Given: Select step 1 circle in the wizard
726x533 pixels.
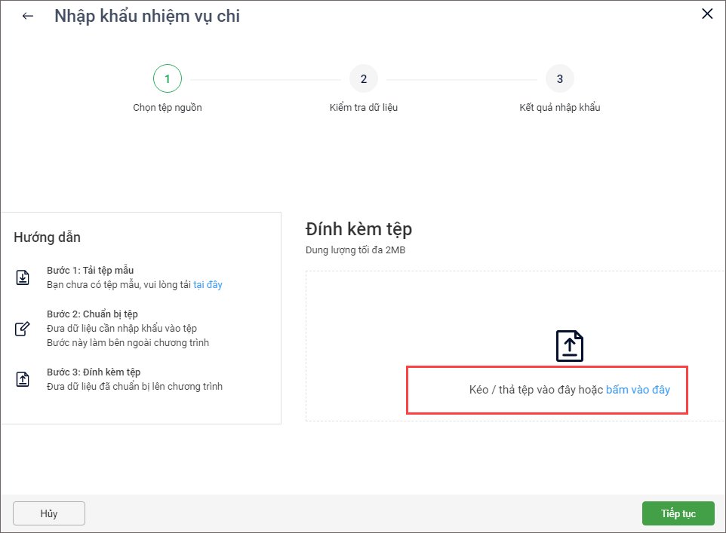Looking at the screenshot, I should [x=167, y=78].
